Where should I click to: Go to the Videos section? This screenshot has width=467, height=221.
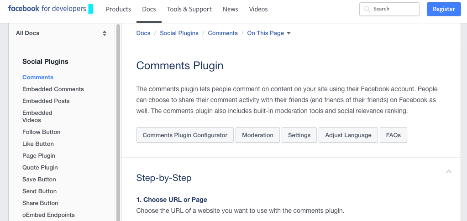coord(258,9)
